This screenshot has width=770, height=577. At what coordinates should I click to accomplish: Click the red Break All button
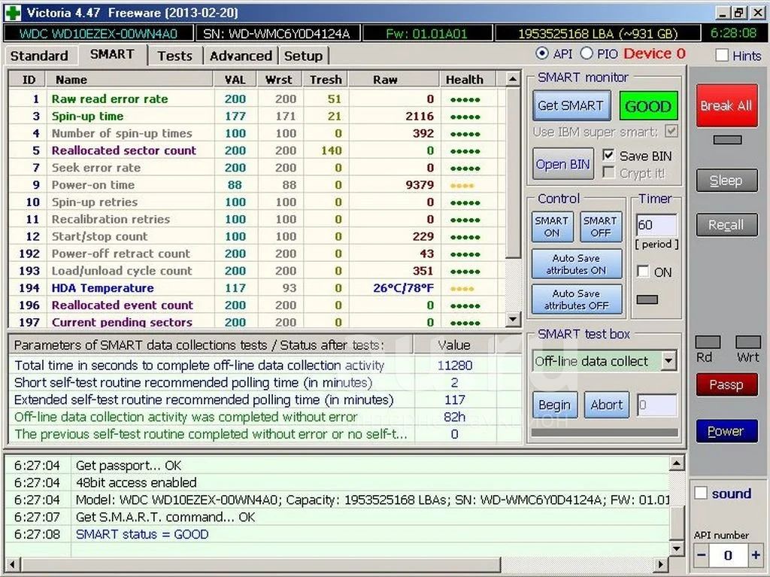pyautogui.click(x=726, y=105)
